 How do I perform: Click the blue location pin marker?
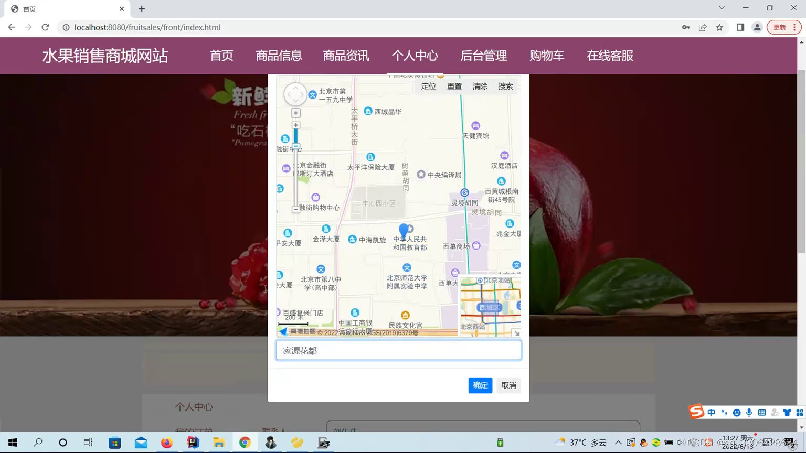point(404,230)
